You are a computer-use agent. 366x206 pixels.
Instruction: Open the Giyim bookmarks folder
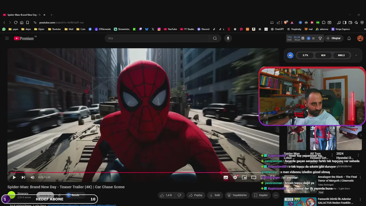point(39,29)
